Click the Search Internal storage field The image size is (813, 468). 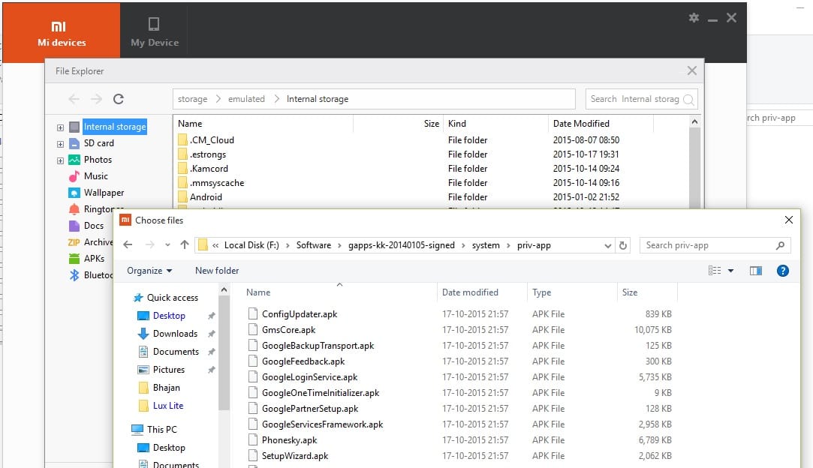click(x=634, y=99)
